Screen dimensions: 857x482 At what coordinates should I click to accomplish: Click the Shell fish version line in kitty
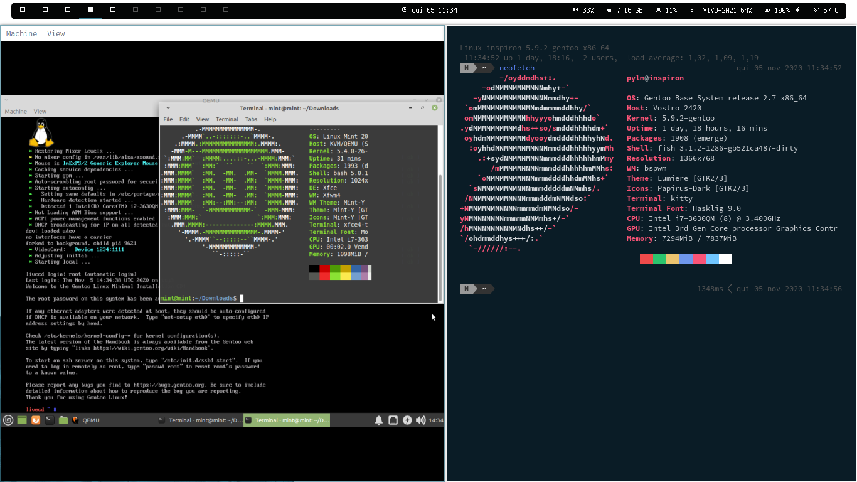click(x=712, y=148)
